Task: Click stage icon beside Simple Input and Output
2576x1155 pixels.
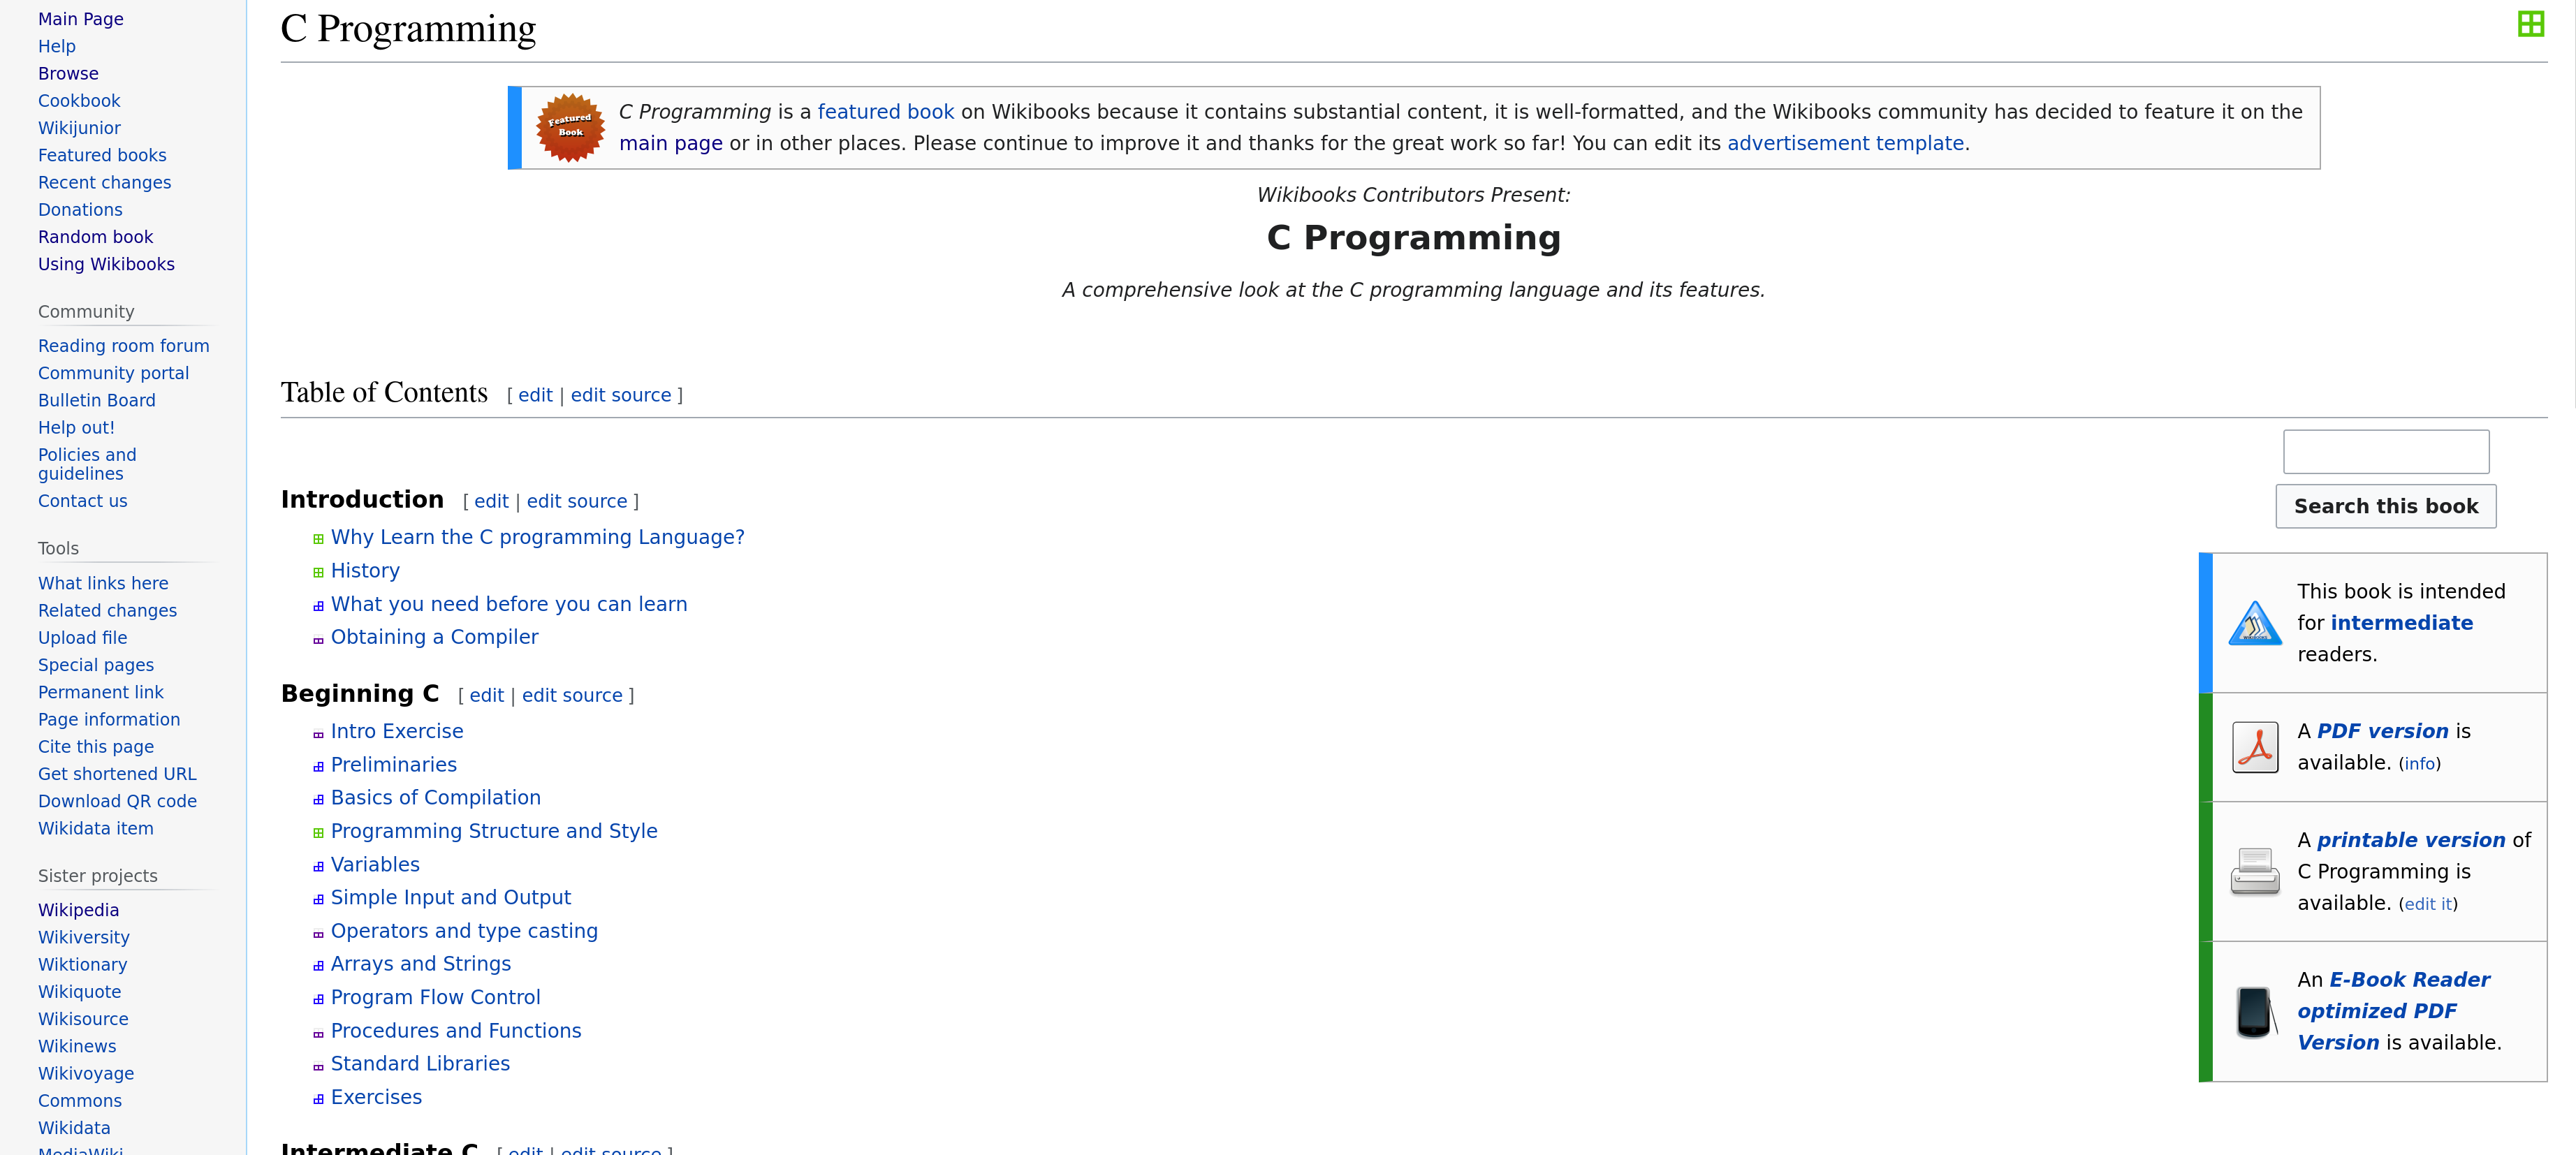Action: coord(318,900)
